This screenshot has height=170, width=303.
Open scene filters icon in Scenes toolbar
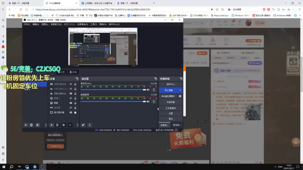(37, 125)
